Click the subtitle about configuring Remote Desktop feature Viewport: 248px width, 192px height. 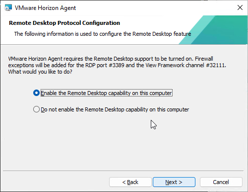coord(103,34)
